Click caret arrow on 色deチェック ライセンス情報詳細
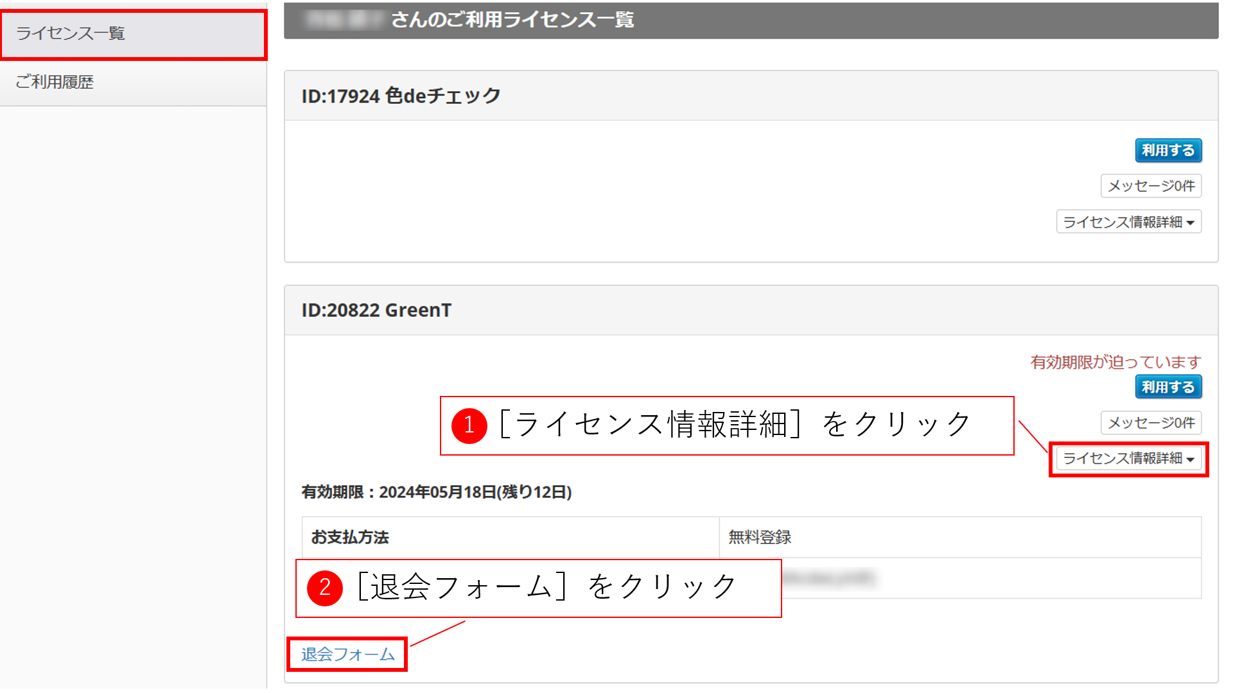The height and width of the screenshot is (693, 1233). [1191, 223]
